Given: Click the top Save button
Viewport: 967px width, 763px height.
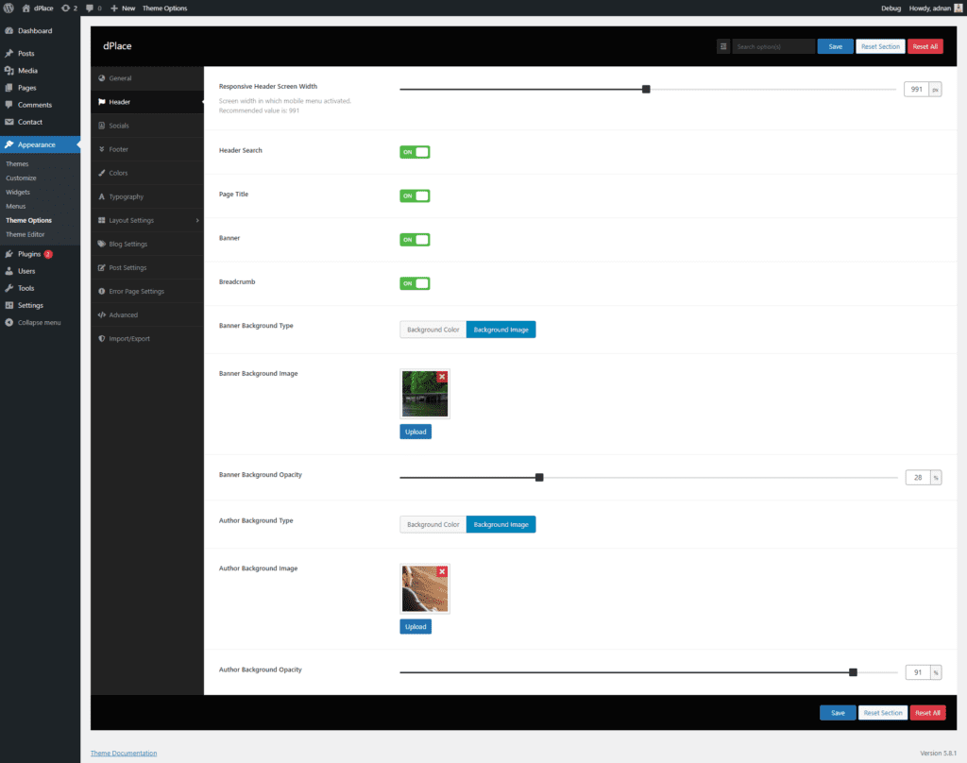Looking at the screenshot, I should coord(835,46).
